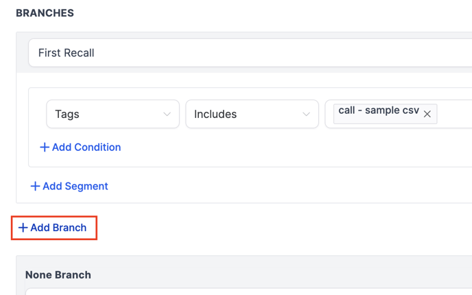Add a new condition

click(x=81, y=147)
